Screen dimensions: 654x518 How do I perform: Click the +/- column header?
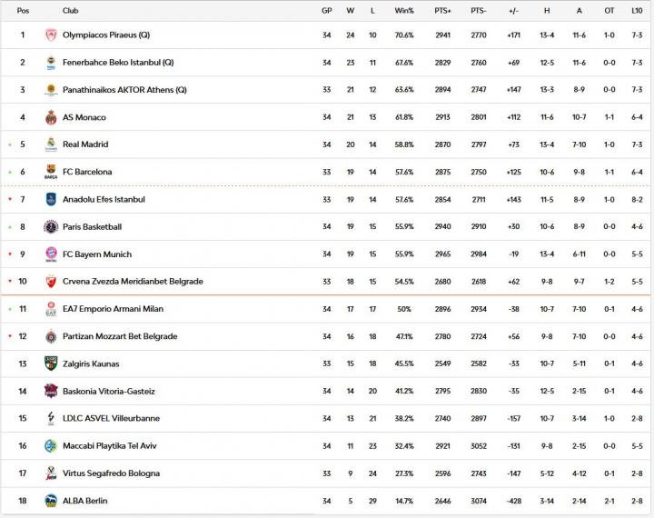513,11
